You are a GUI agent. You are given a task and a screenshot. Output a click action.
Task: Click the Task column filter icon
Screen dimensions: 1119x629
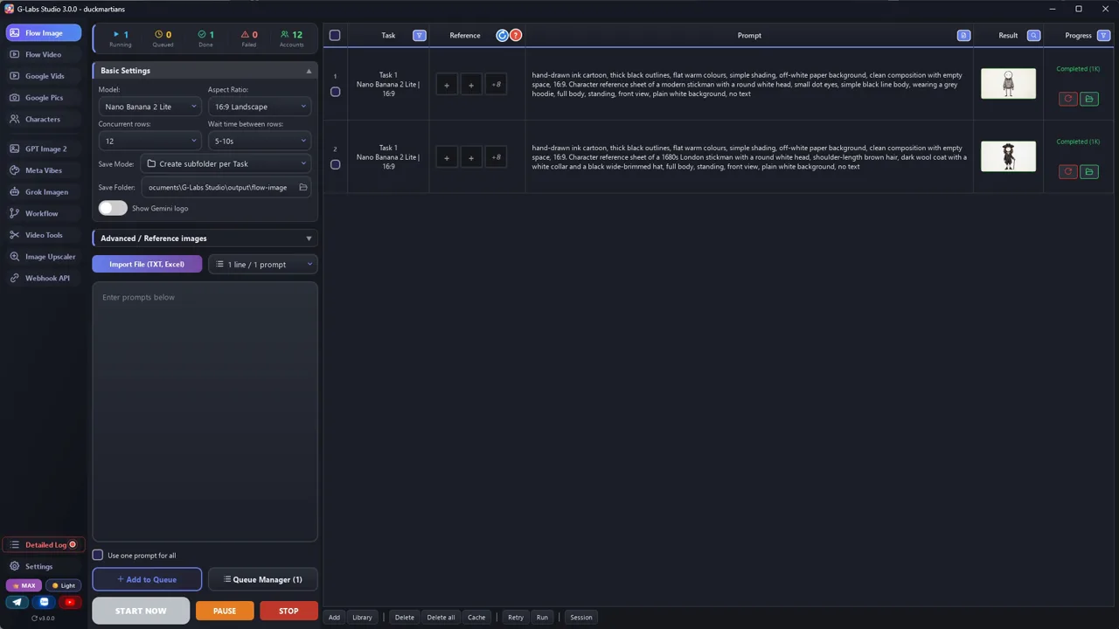pyautogui.click(x=420, y=36)
